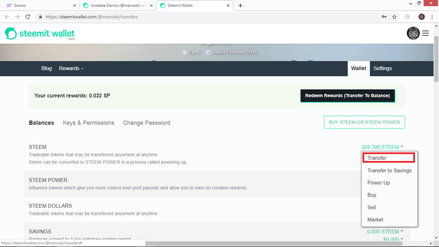Click the Chrome profile D icon
439x247 pixels.
coord(421,16)
